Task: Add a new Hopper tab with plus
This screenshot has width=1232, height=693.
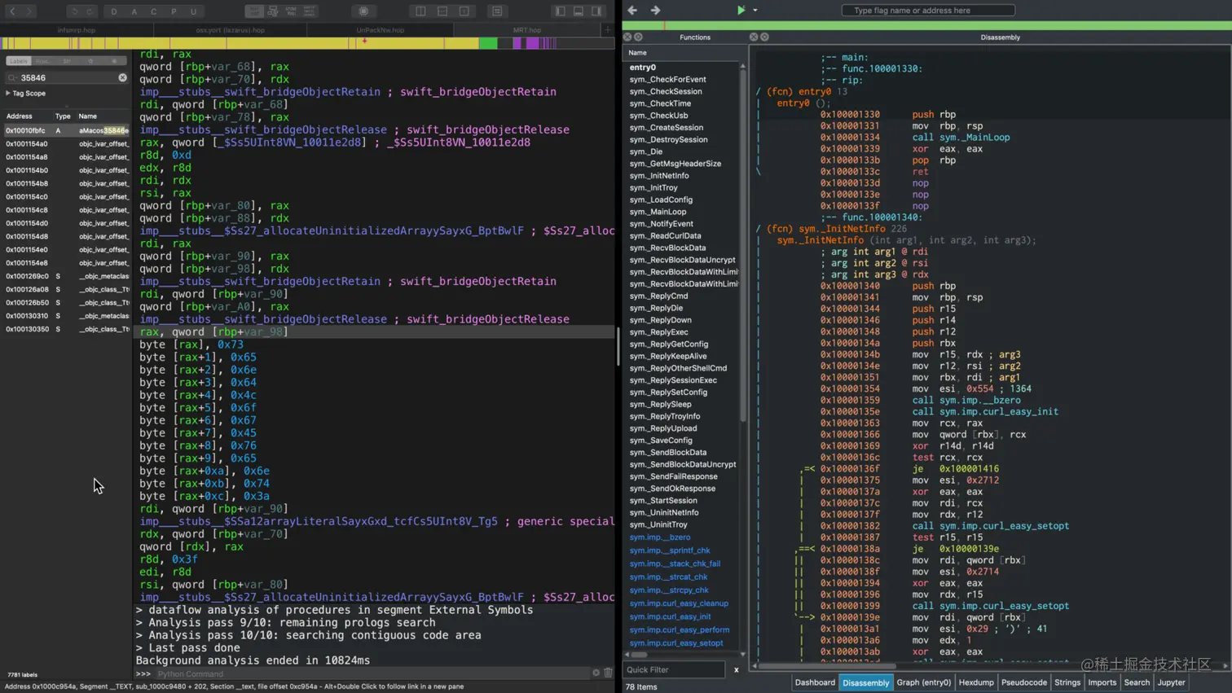Action: (x=607, y=30)
